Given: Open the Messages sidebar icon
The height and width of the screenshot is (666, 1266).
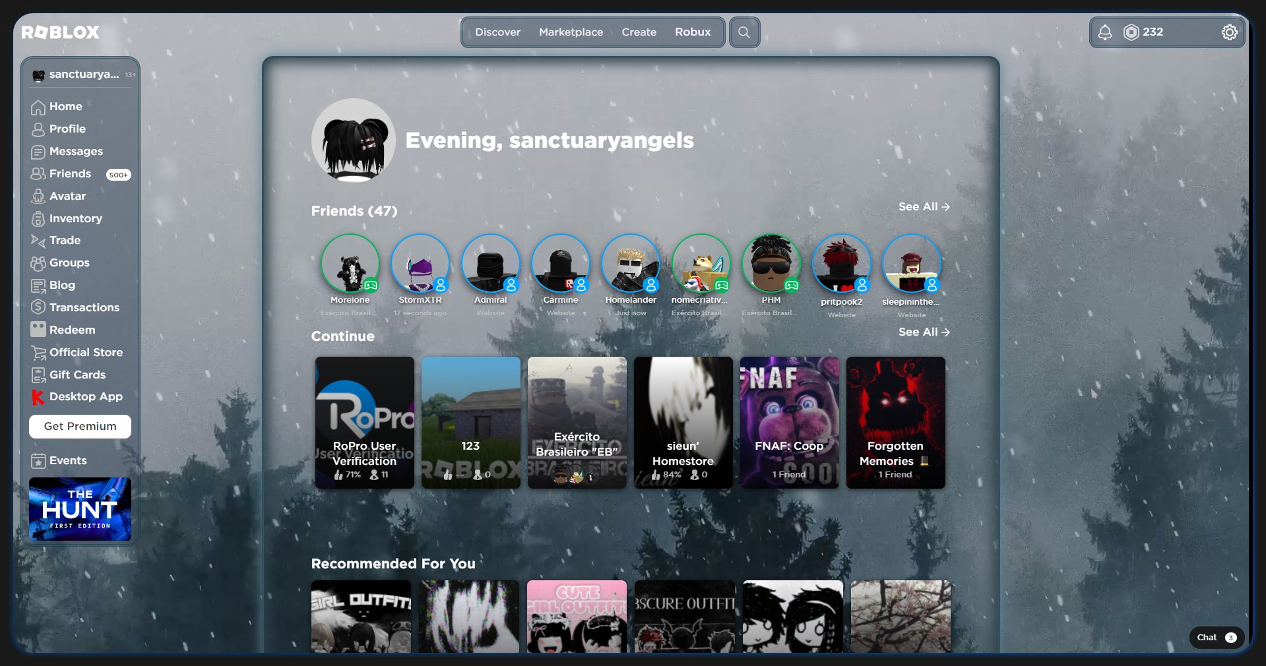Looking at the screenshot, I should [39, 152].
